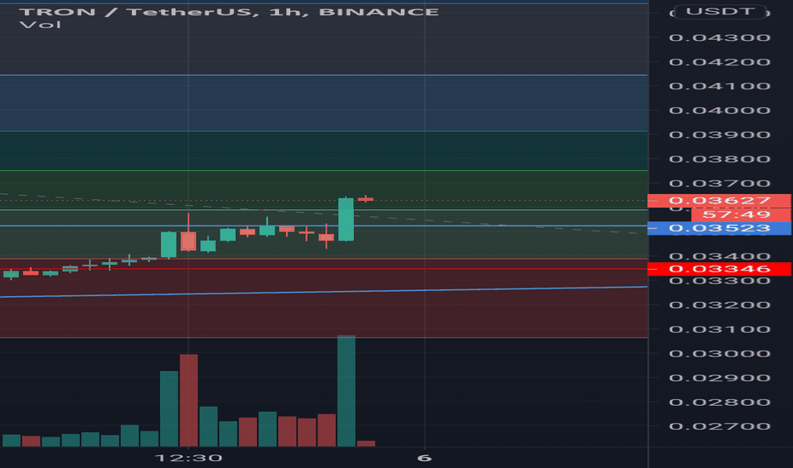Click the 0.03900 price scale value
The height and width of the screenshot is (468, 793).
720,134
